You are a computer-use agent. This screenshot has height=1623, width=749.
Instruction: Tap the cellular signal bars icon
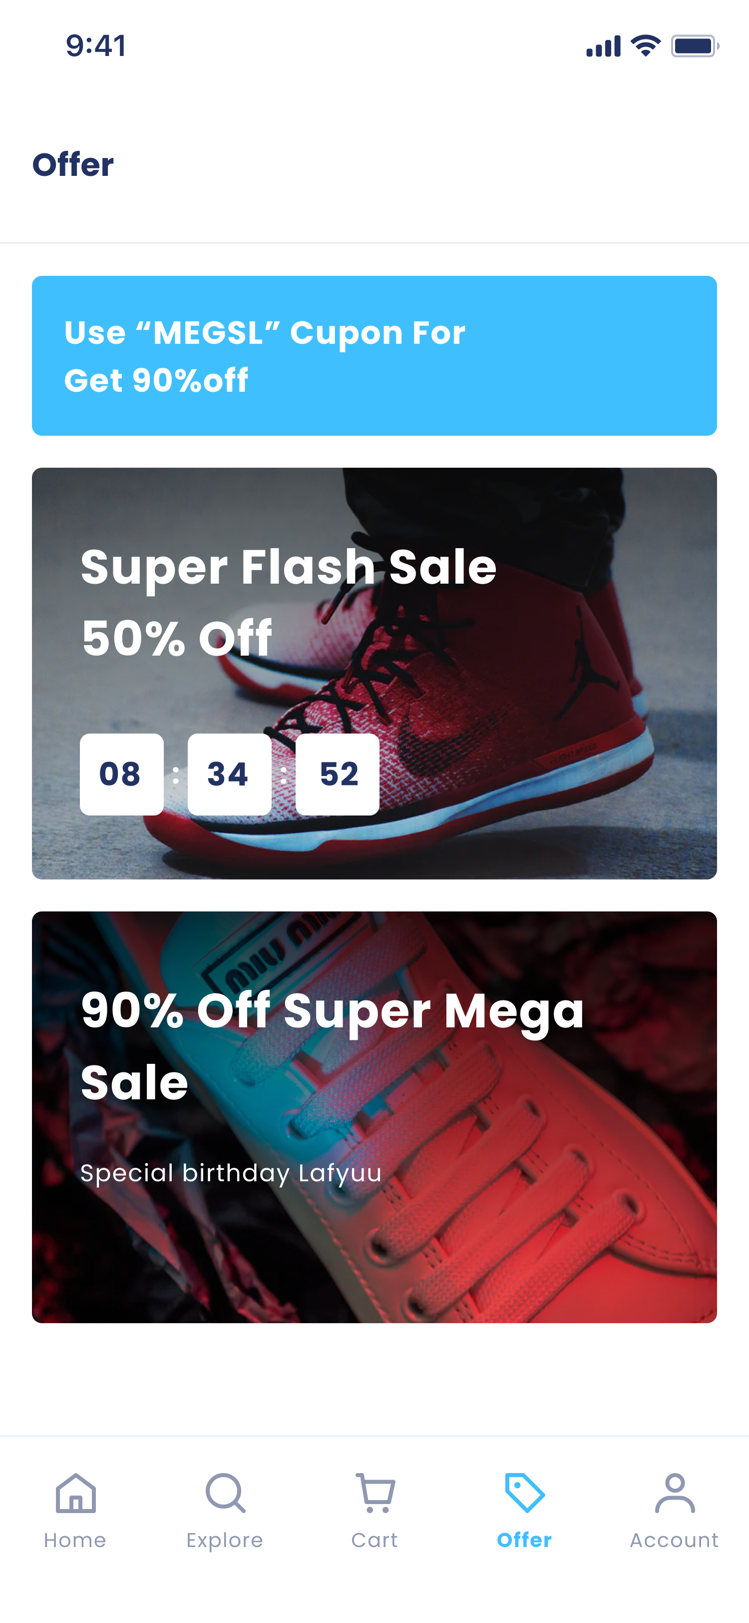point(603,46)
